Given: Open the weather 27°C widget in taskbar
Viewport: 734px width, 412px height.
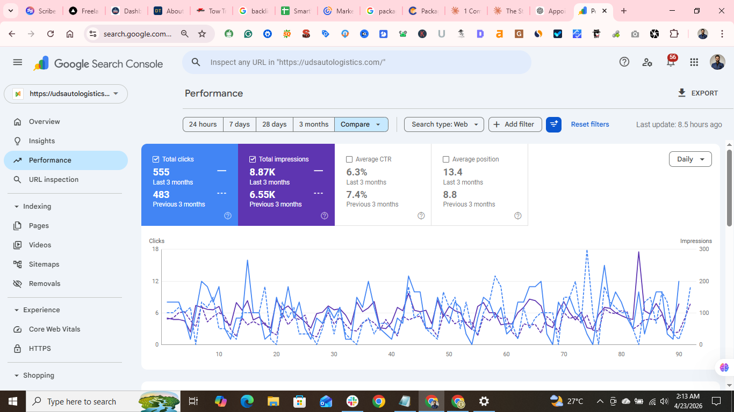Looking at the screenshot, I should (x=567, y=401).
